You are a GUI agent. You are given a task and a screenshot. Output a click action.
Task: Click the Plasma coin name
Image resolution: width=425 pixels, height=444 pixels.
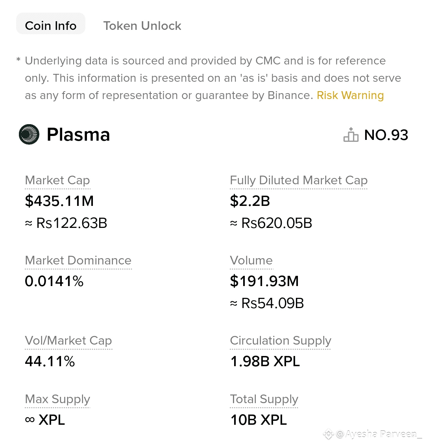[78, 135]
